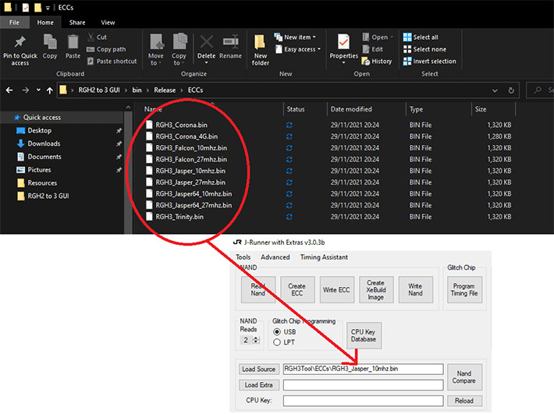This screenshot has width=554, height=414.
Task: Go forward with the right arrow
Action: pos(26,90)
